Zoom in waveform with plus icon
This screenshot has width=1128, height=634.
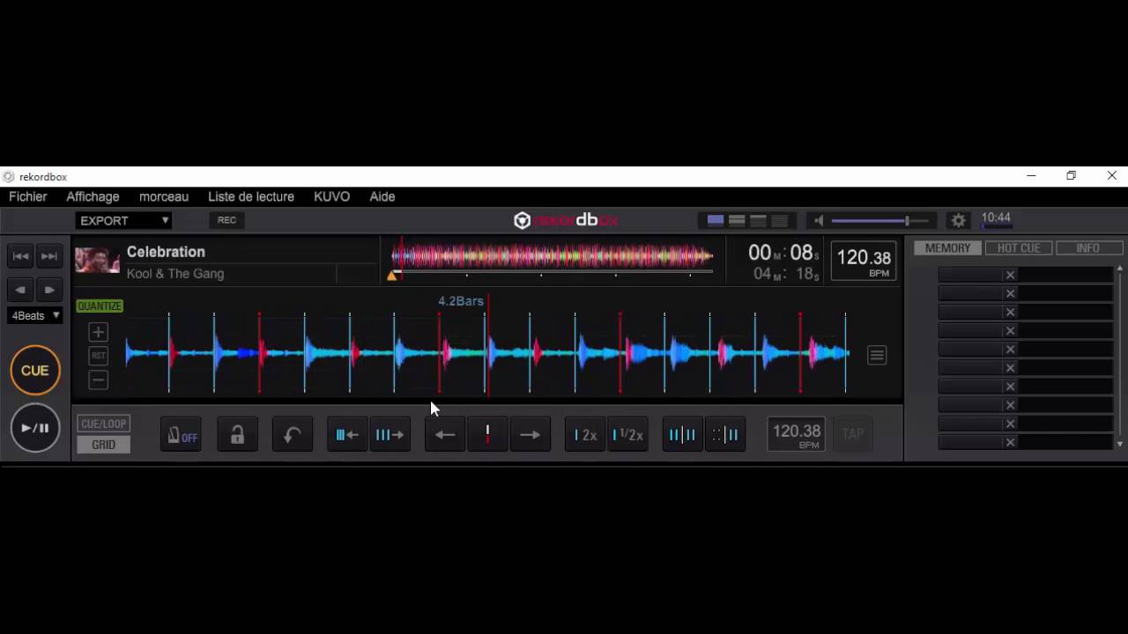click(x=98, y=332)
